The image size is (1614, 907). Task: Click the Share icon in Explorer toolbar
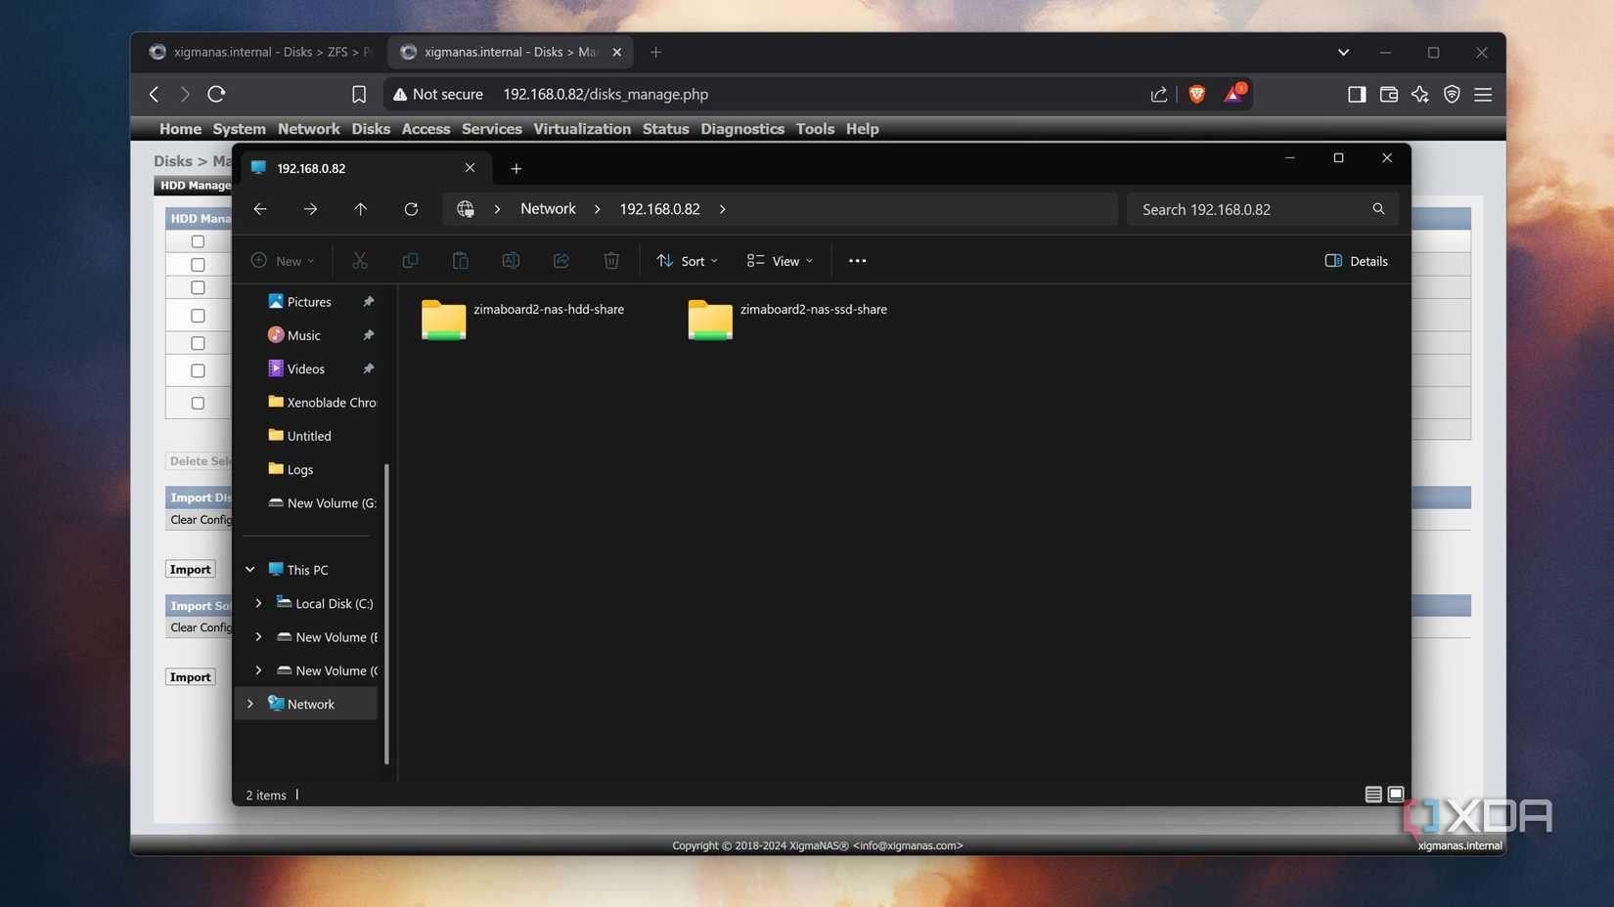(x=560, y=261)
